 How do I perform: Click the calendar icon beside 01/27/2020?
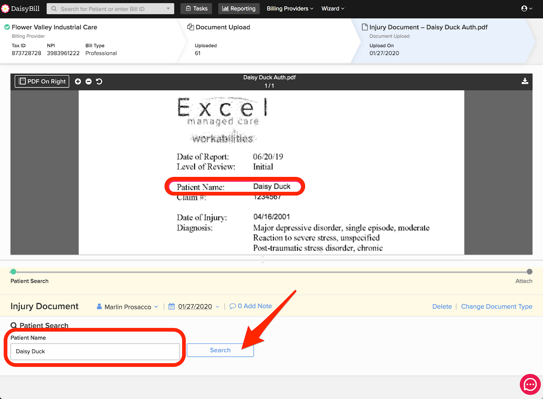[172, 306]
